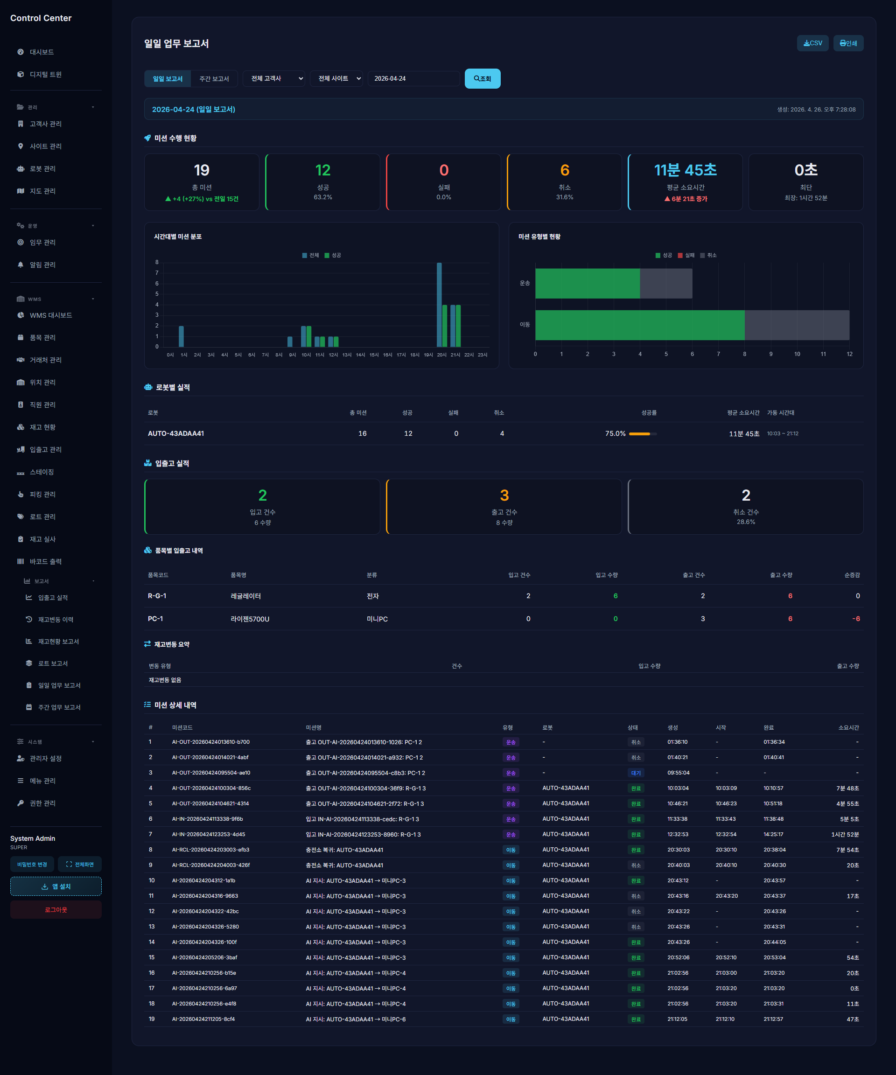Click the 재고 현황 boxes icon
This screenshot has width=896, height=1075.
point(21,427)
